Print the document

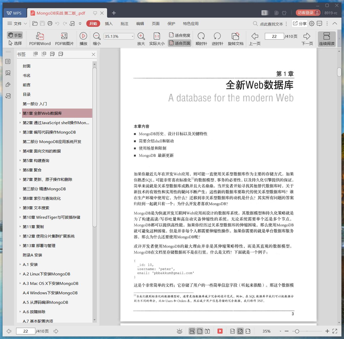[x=50, y=24]
